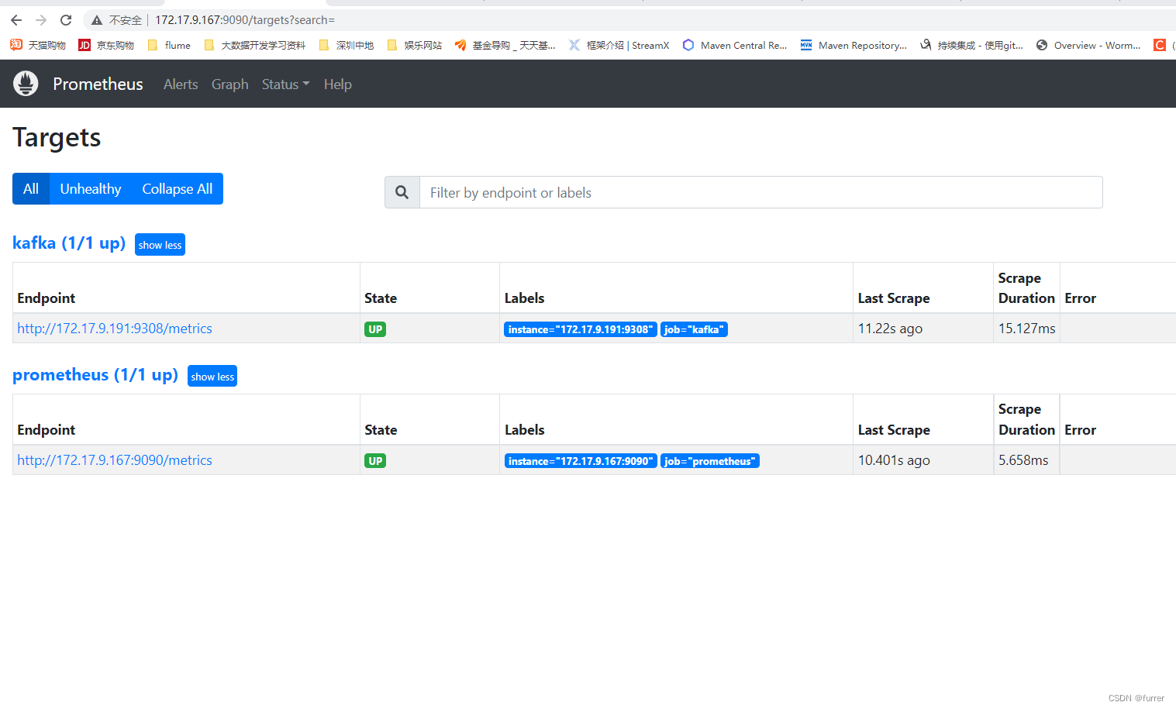Open the flume bookmark folder

point(169,45)
